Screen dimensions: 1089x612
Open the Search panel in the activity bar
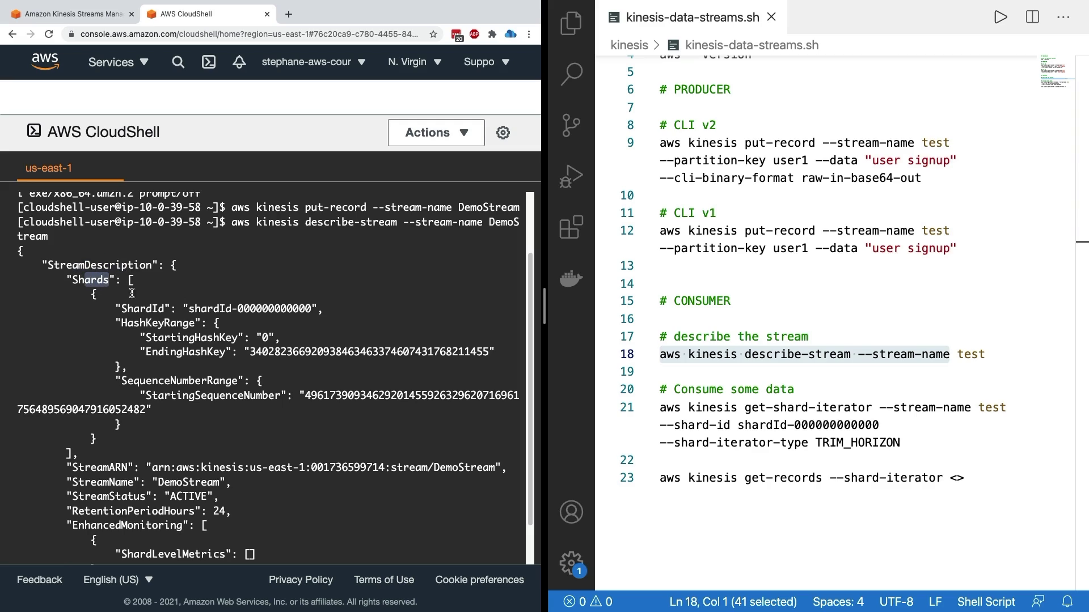(x=571, y=74)
